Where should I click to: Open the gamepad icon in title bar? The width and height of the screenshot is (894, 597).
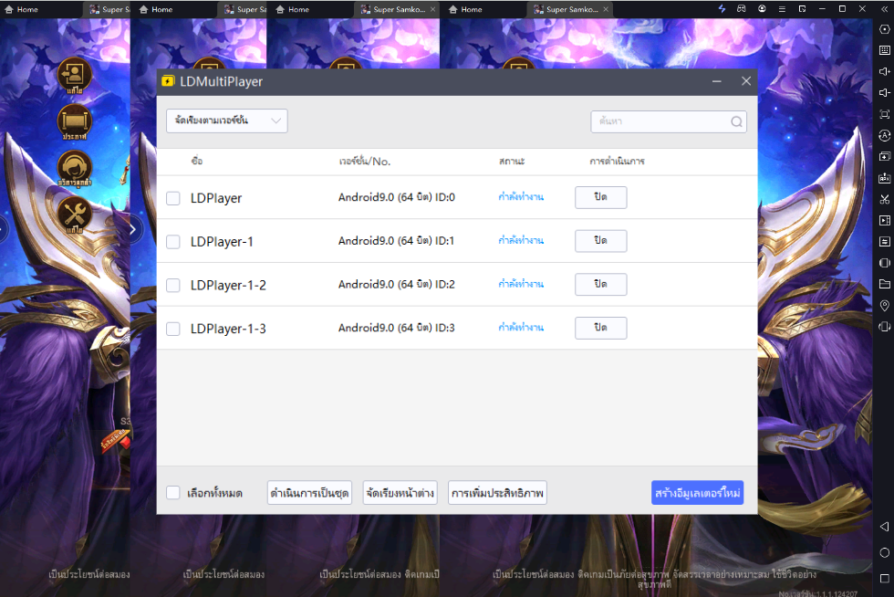741,8
